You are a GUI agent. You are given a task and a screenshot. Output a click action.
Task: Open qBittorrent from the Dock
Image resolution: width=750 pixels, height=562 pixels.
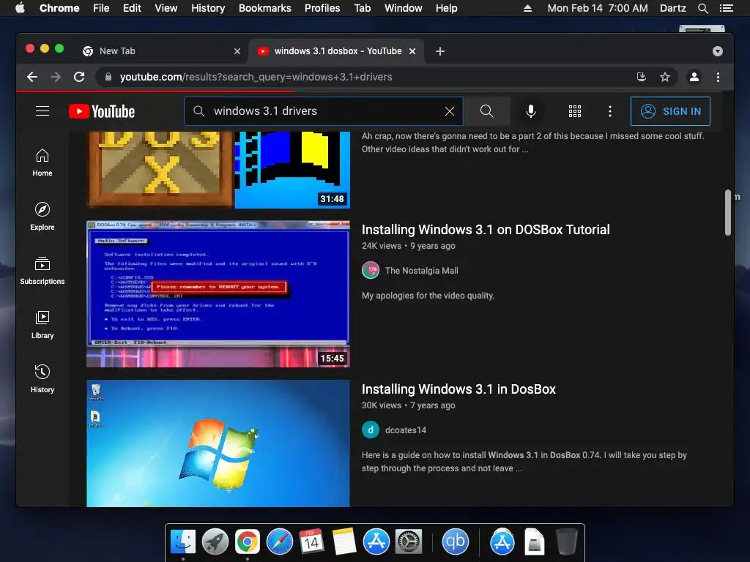455,542
